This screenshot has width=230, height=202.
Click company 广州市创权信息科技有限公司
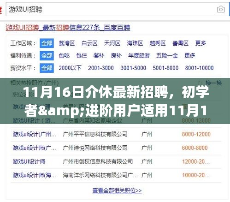point(98,161)
